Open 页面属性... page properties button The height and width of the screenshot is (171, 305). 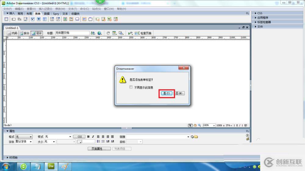(x=99, y=149)
